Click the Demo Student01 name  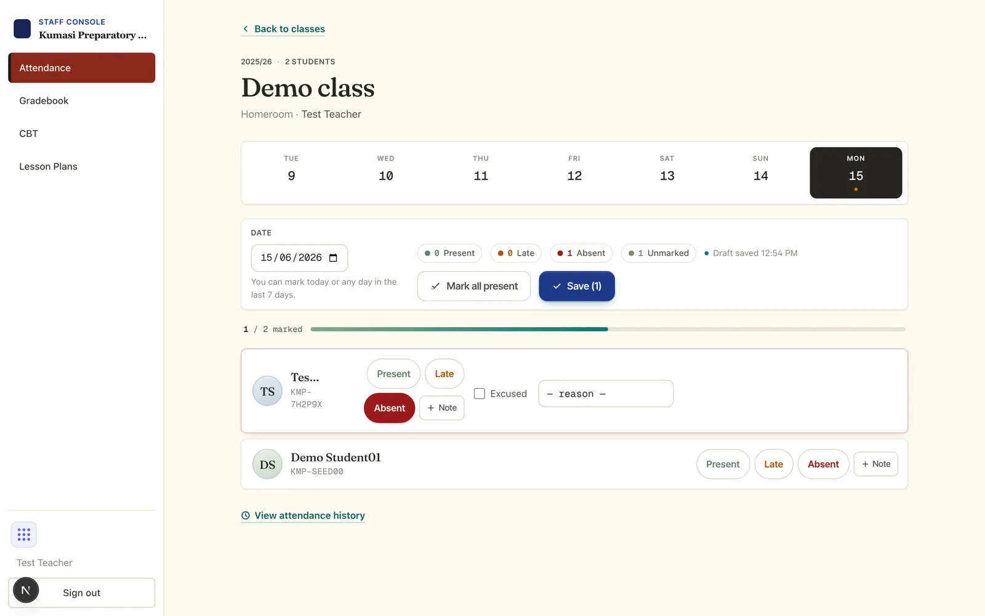click(x=336, y=457)
